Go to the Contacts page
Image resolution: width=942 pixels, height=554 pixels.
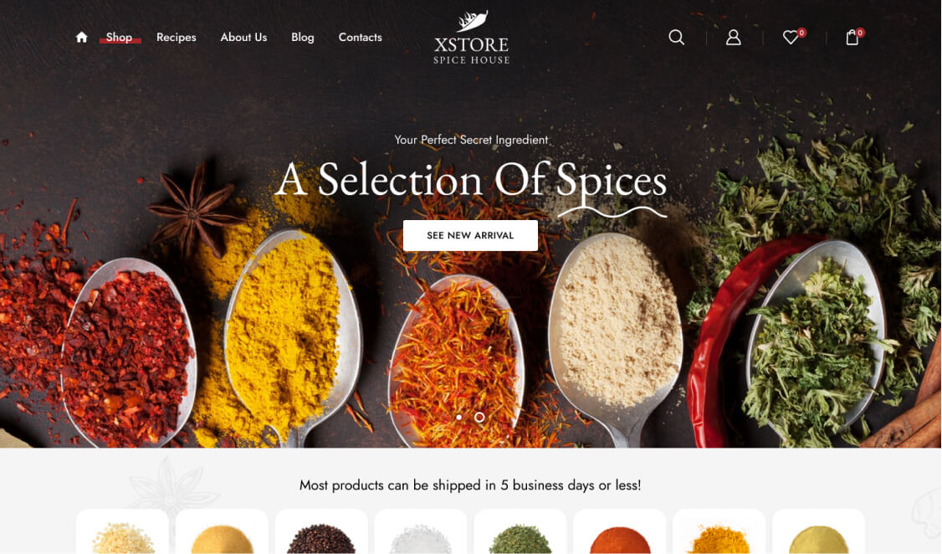click(360, 38)
